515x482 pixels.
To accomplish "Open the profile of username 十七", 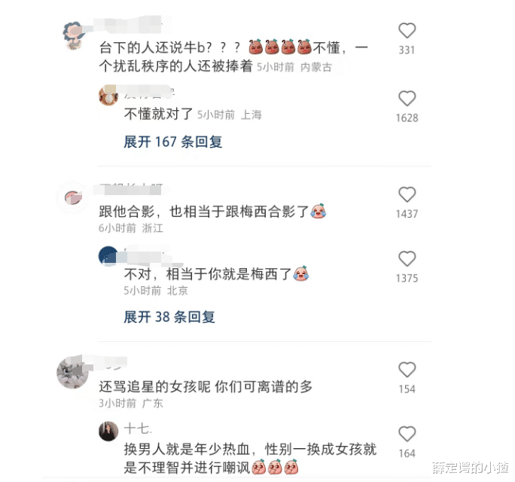I will click(x=138, y=429).
